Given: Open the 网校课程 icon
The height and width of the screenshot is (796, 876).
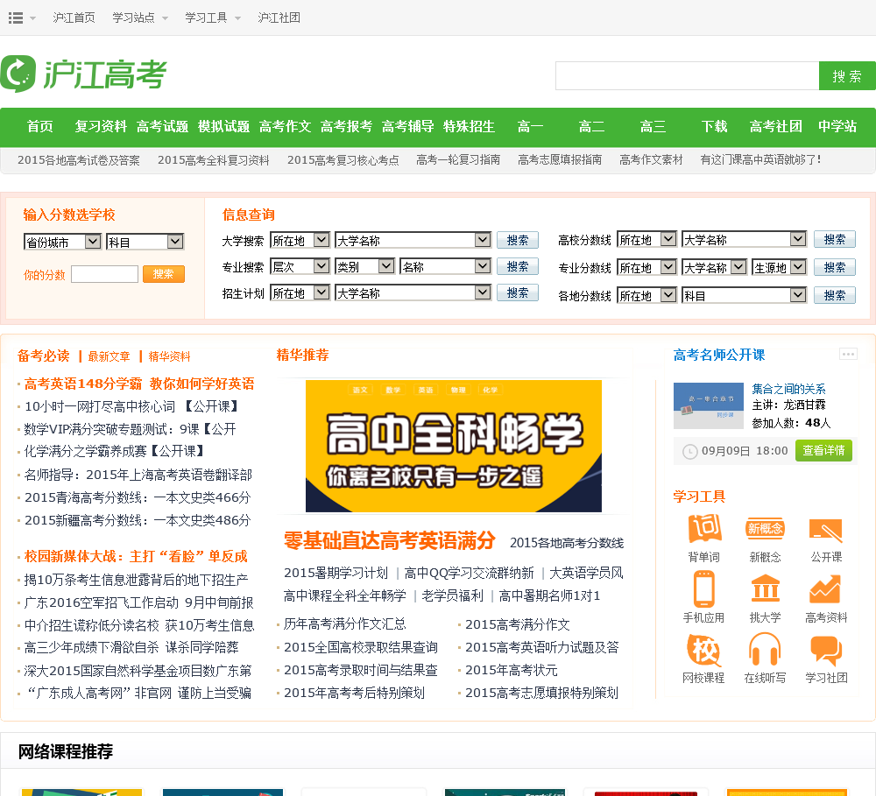Looking at the screenshot, I should 704,650.
